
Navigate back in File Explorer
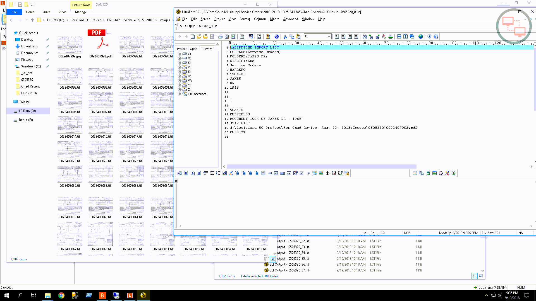click(12, 20)
